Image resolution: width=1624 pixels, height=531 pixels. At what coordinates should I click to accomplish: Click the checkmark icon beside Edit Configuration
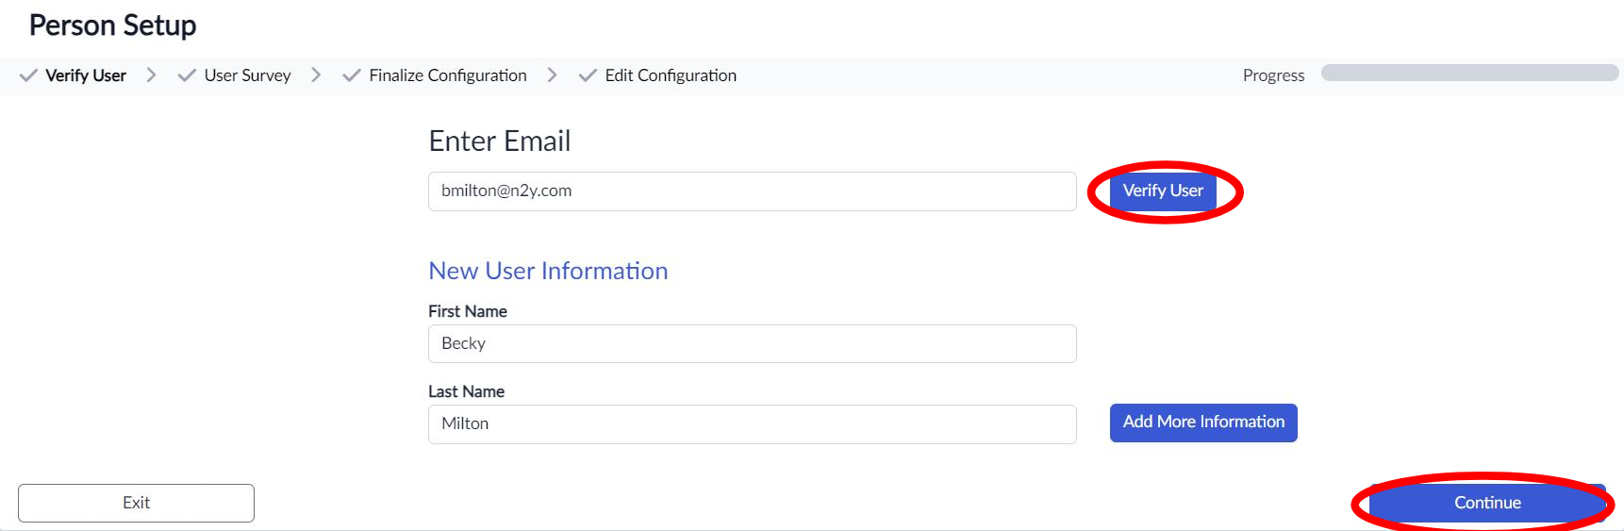pyautogui.click(x=588, y=75)
